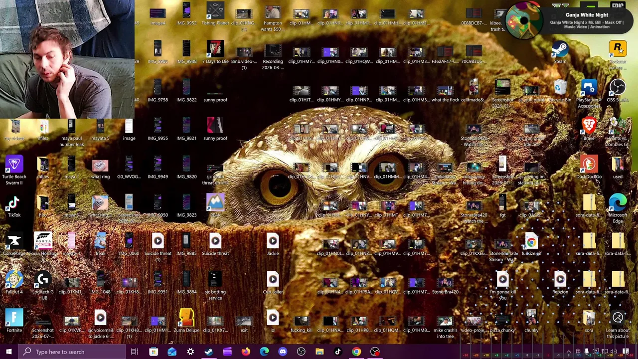Select 'sjc voicemail to jackie 6' file
Screen dimensions: 638x359
[x=100, y=324]
